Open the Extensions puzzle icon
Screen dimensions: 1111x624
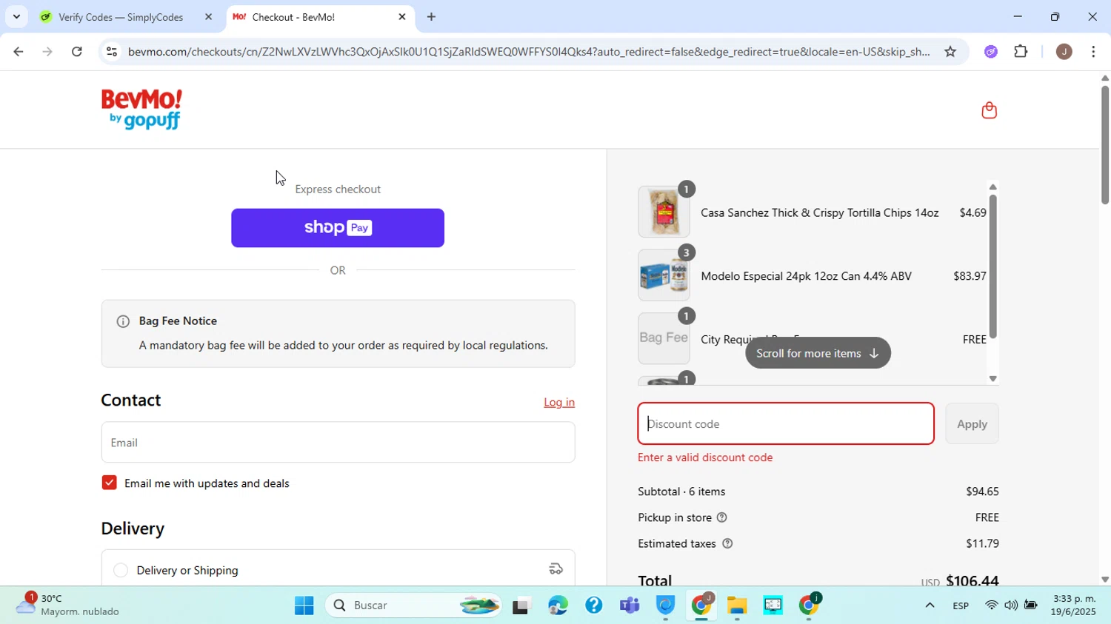coord(1021,52)
